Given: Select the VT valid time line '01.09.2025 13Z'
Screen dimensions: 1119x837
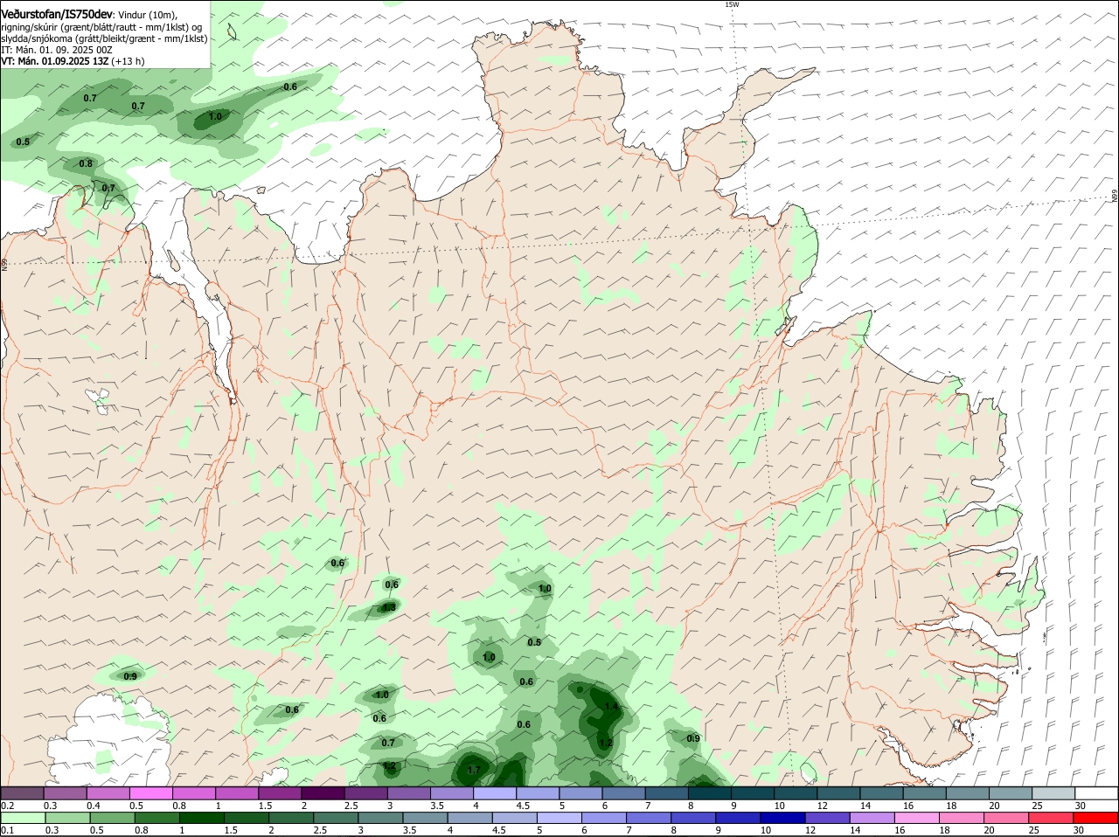Looking at the screenshot, I should pyautogui.click(x=55, y=61).
